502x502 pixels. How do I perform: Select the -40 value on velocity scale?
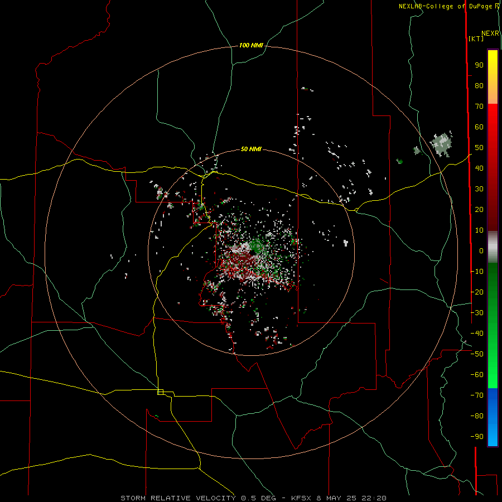(x=477, y=334)
